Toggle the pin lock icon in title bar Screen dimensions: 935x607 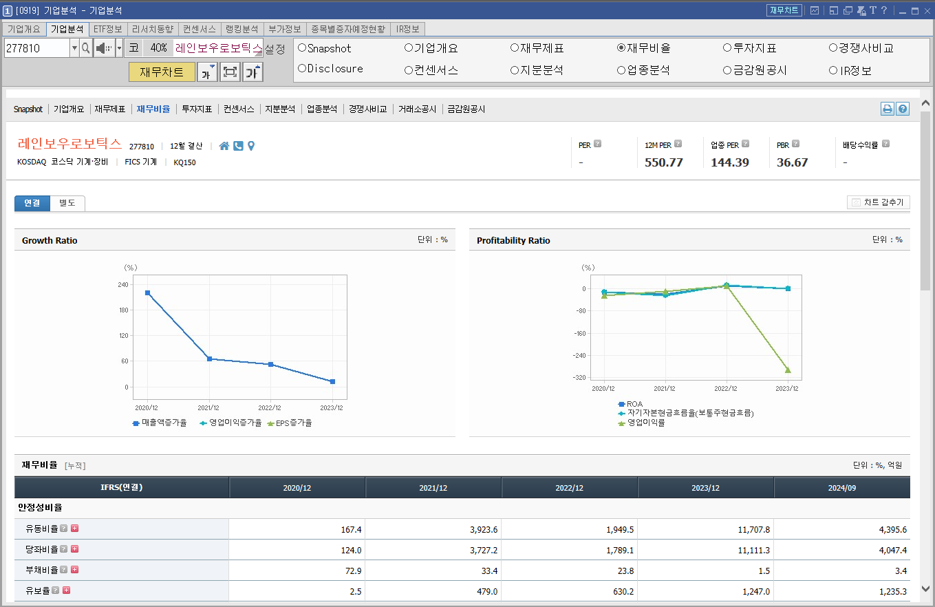click(x=861, y=10)
